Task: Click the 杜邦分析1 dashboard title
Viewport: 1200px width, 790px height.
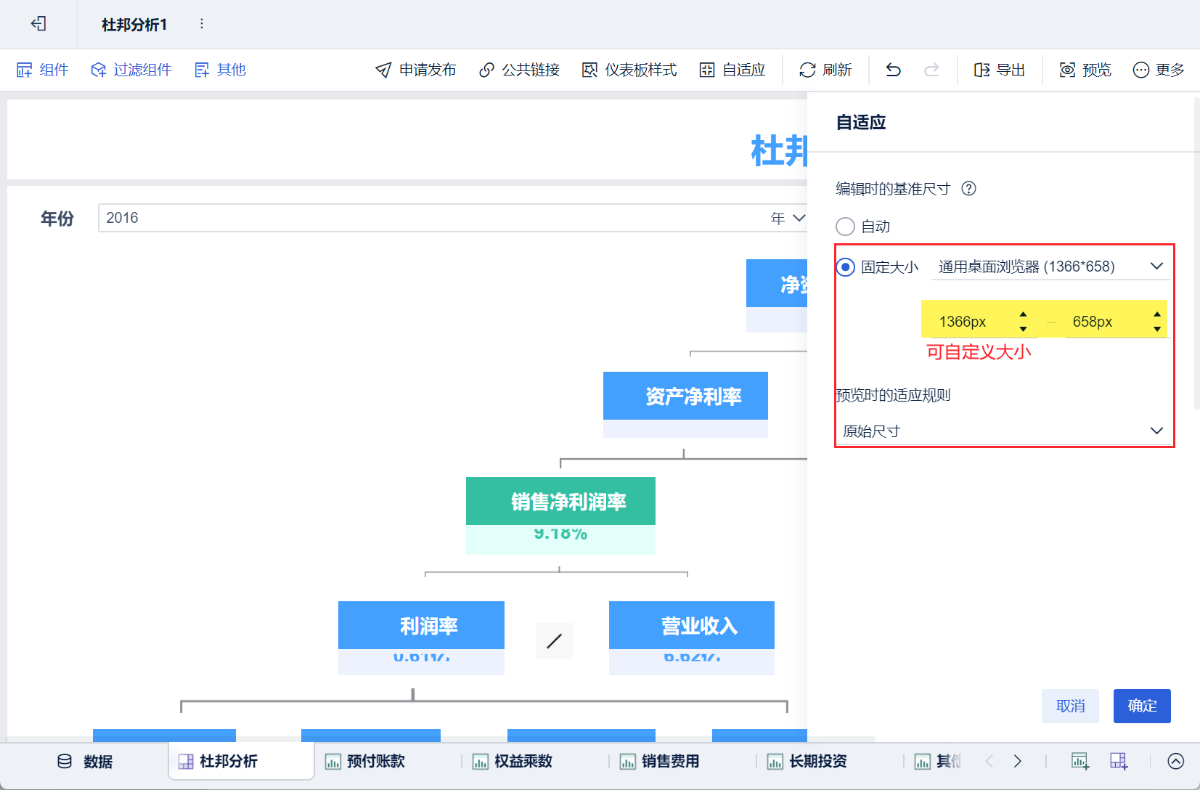Action: (x=134, y=25)
